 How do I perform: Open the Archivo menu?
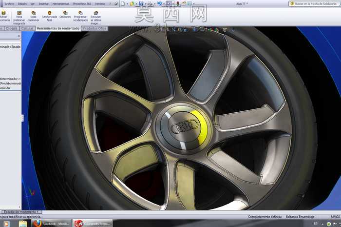[x=9, y=4]
